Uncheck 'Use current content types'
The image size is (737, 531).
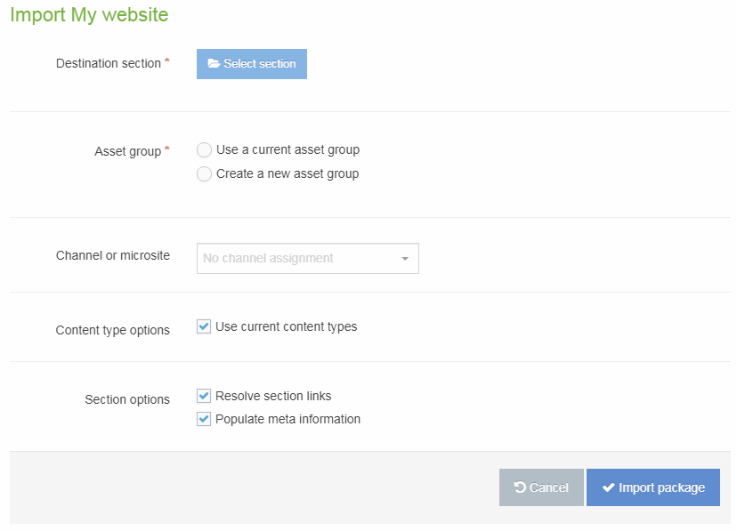(x=203, y=326)
